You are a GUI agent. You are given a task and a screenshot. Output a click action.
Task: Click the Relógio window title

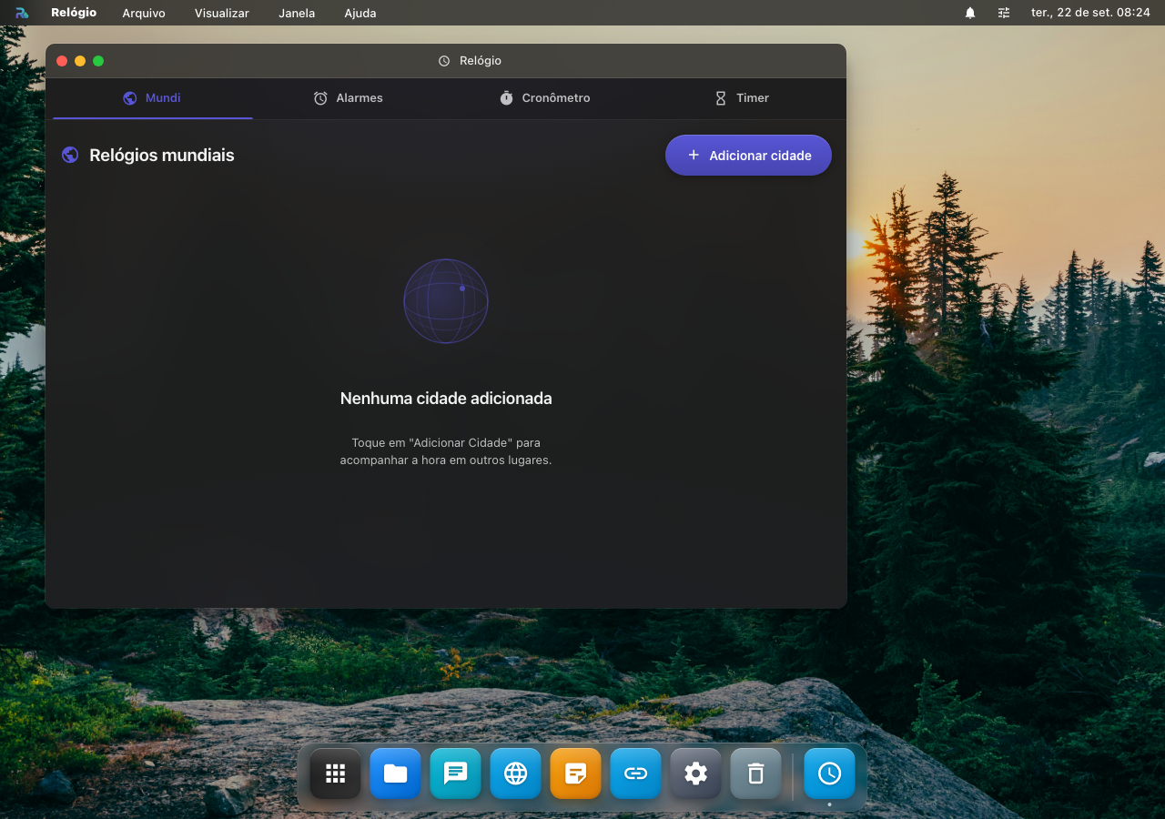481,61
